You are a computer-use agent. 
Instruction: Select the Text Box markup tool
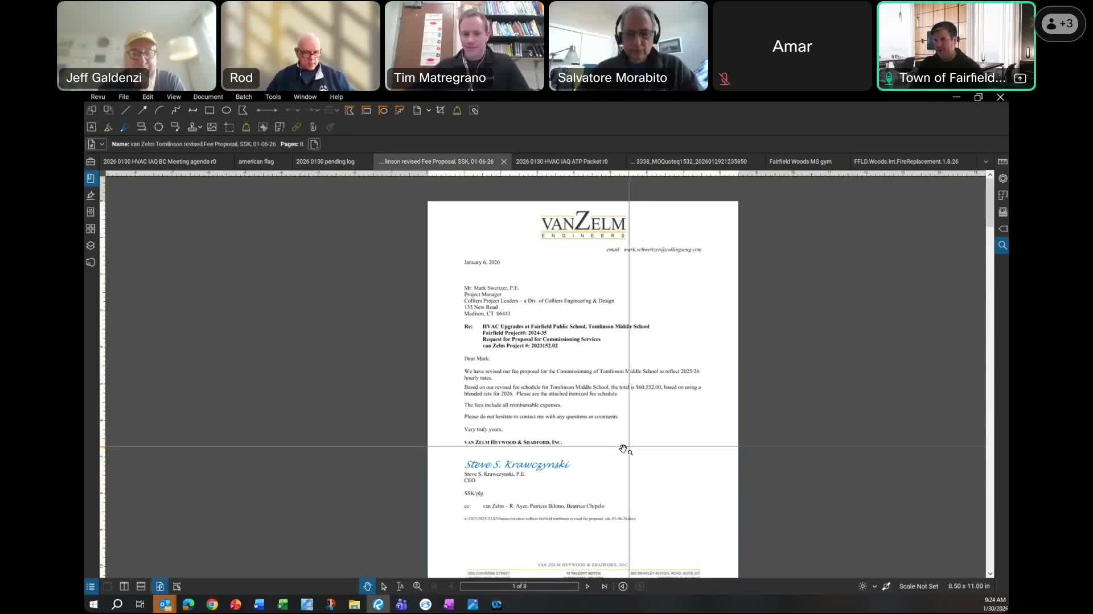[92, 127]
